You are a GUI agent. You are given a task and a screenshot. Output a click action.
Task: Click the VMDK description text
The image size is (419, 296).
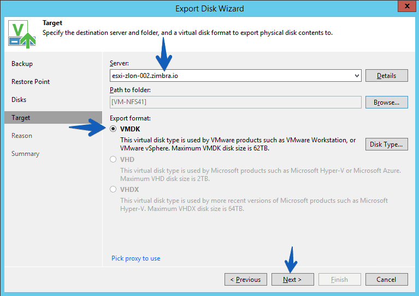(238, 144)
